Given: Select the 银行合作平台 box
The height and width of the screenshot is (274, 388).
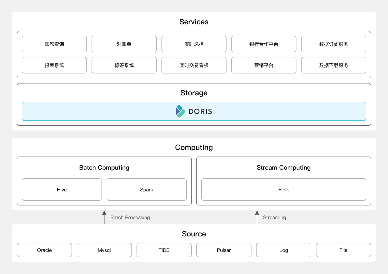Looking at the screenshot, I should point(264,44).
